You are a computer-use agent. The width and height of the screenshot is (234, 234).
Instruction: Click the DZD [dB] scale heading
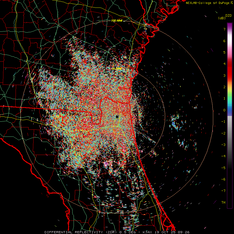225,17
